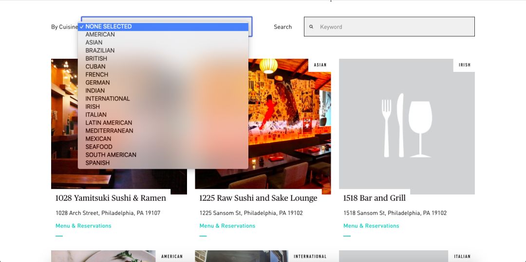Pick ITALIAN in the cuisine dropdown

click(163, 115)
